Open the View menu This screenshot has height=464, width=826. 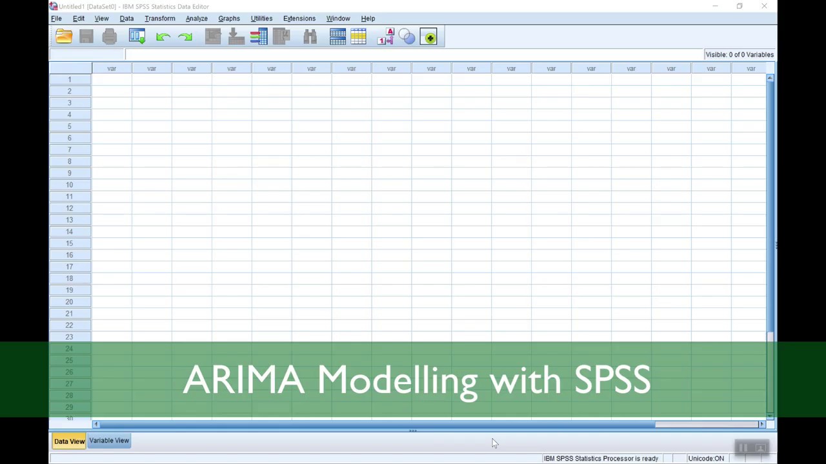click(101, 18)
